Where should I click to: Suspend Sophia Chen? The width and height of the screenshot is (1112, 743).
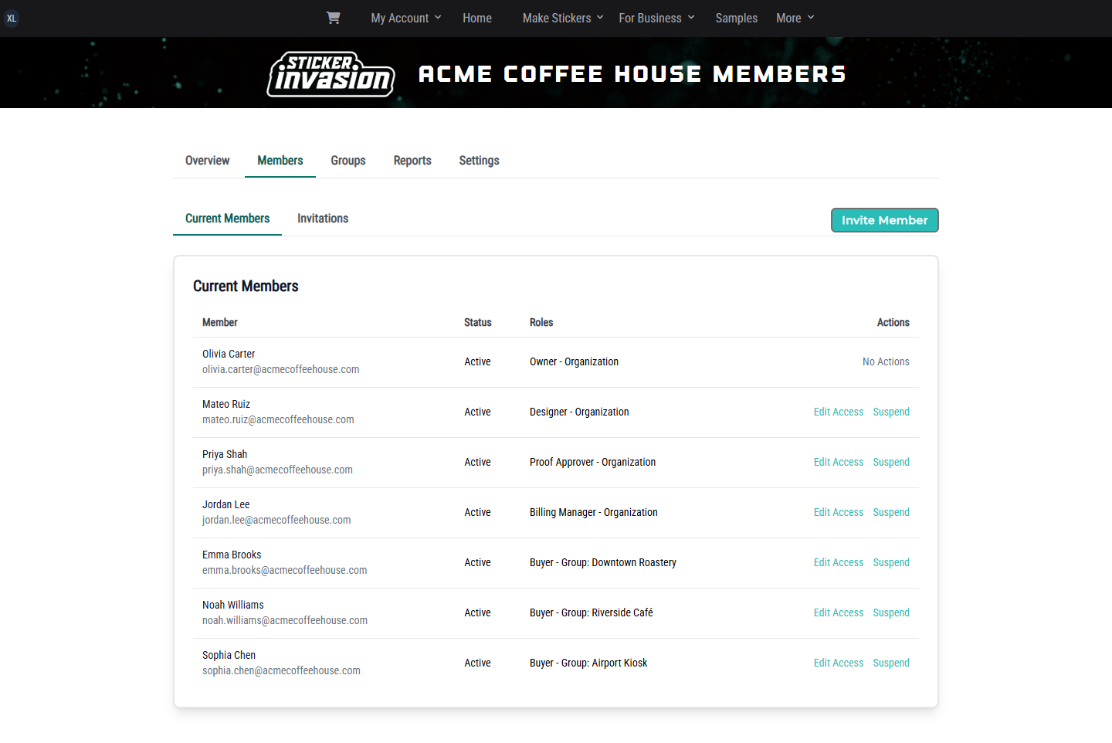(891, 663)
